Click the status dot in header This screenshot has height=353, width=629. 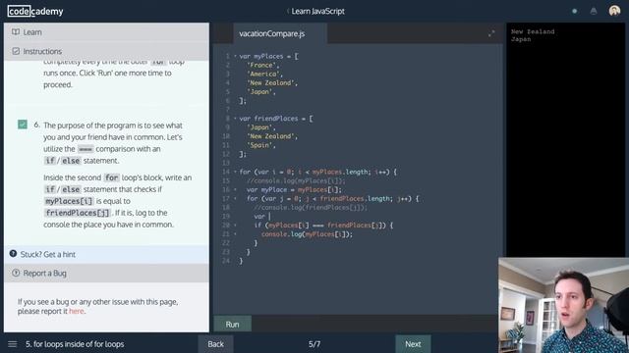tap(574, 11)
